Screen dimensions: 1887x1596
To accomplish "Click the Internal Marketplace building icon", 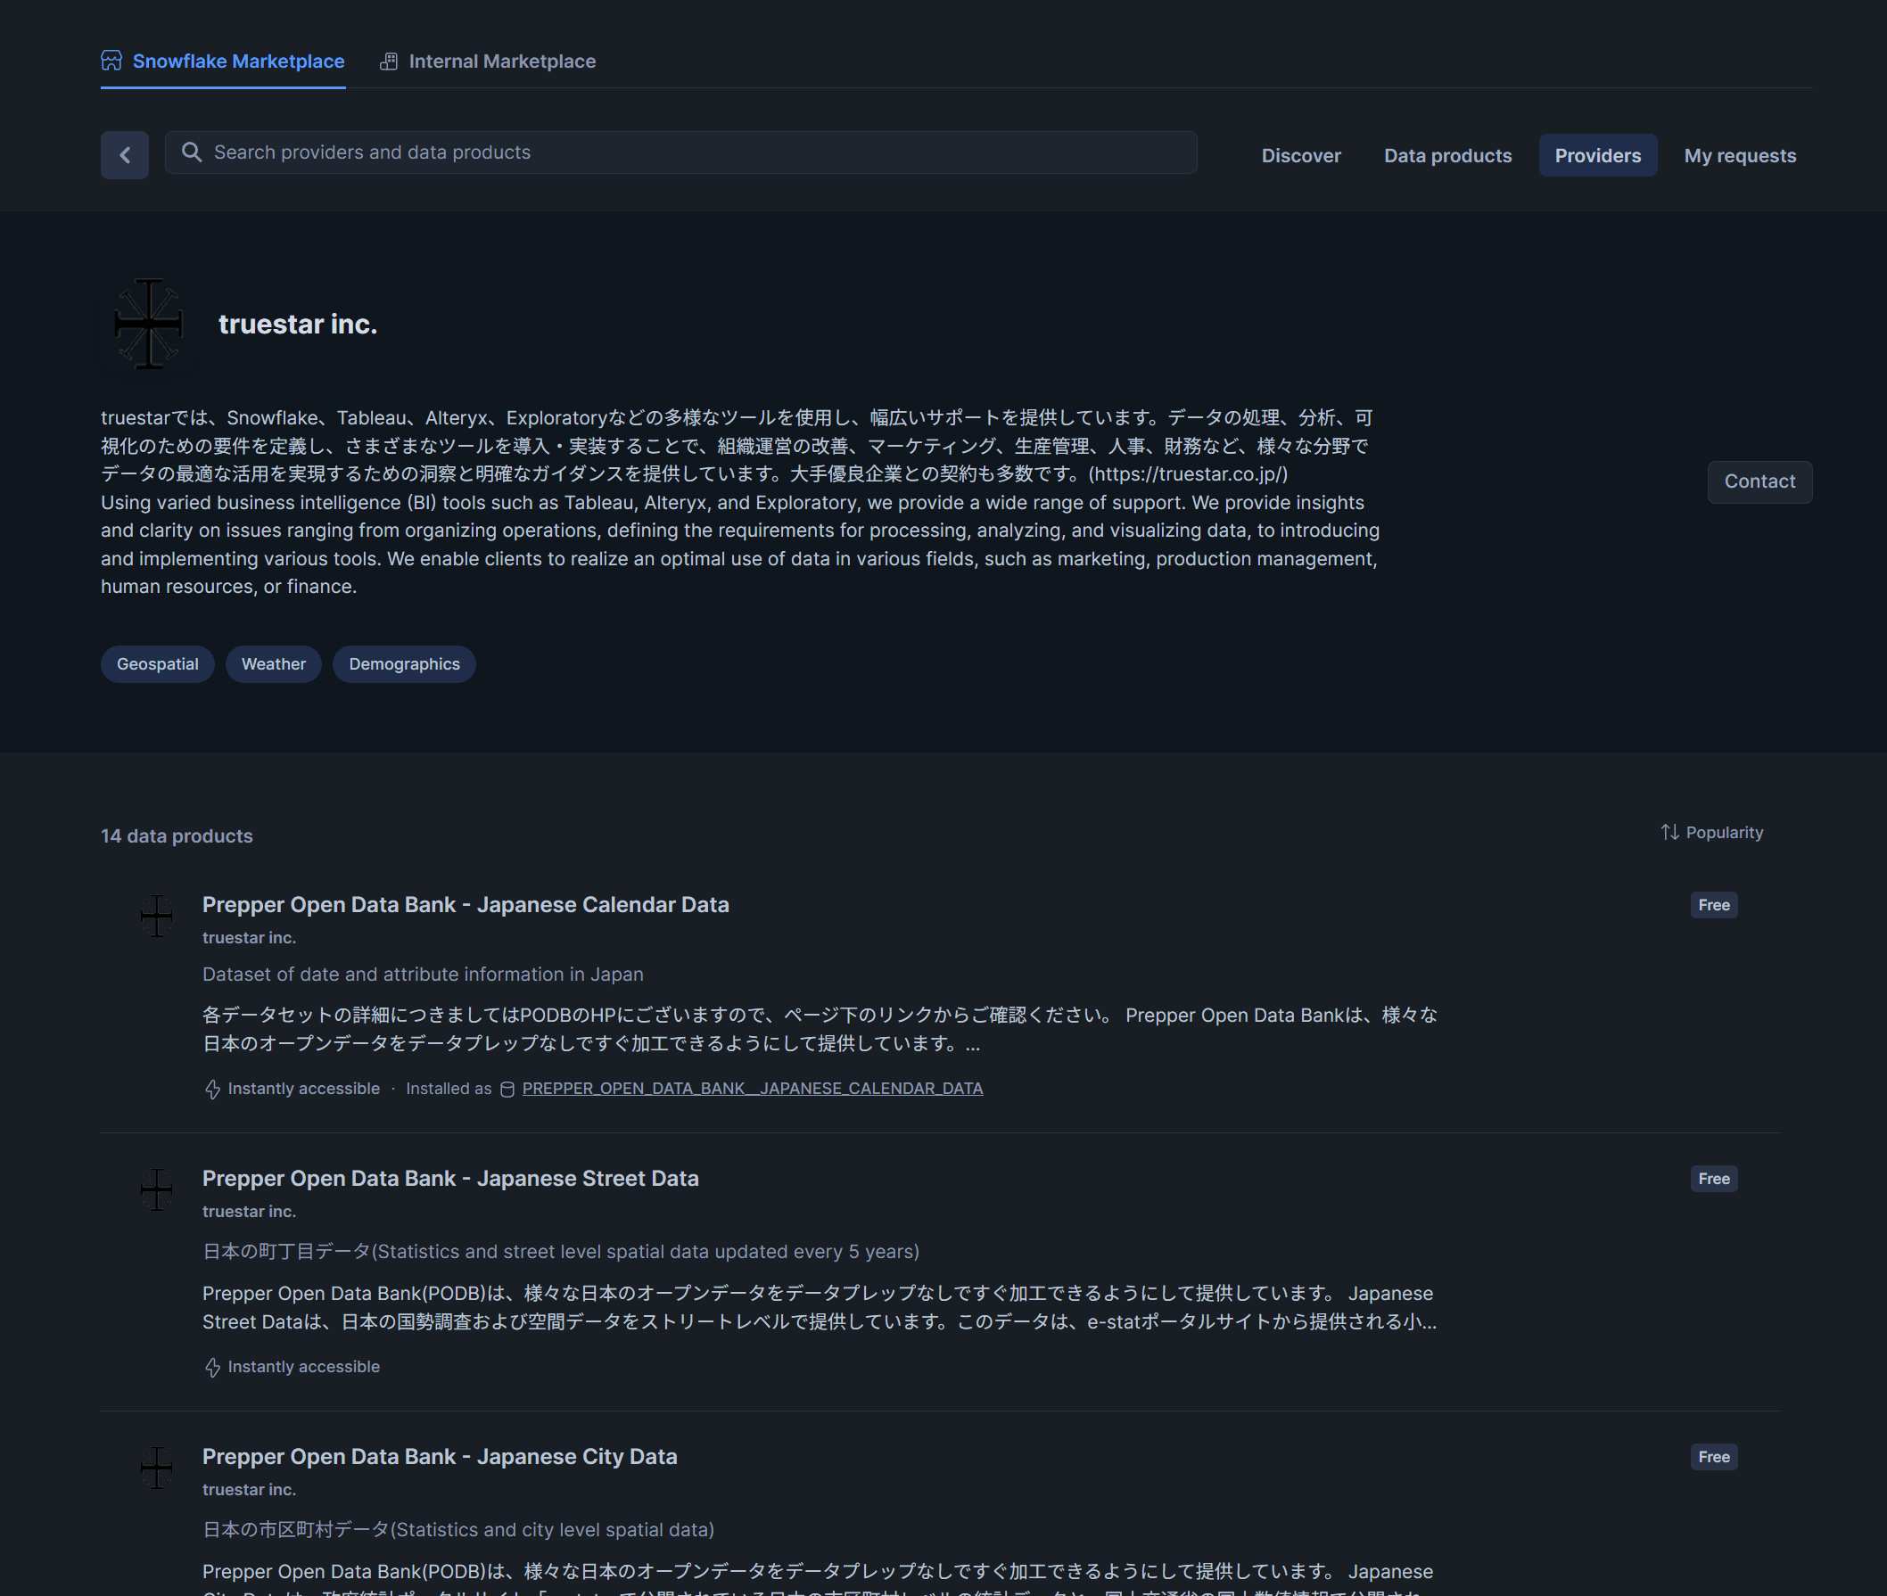I will (388, 62).
